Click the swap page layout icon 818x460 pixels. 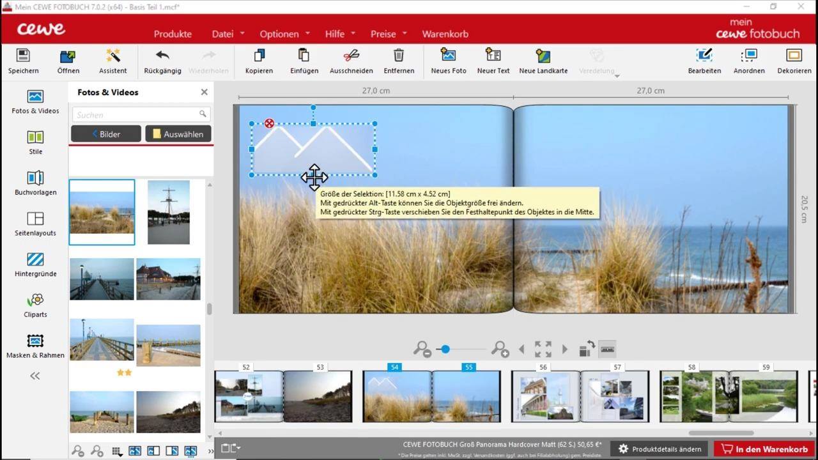click(x=587, y=349)
